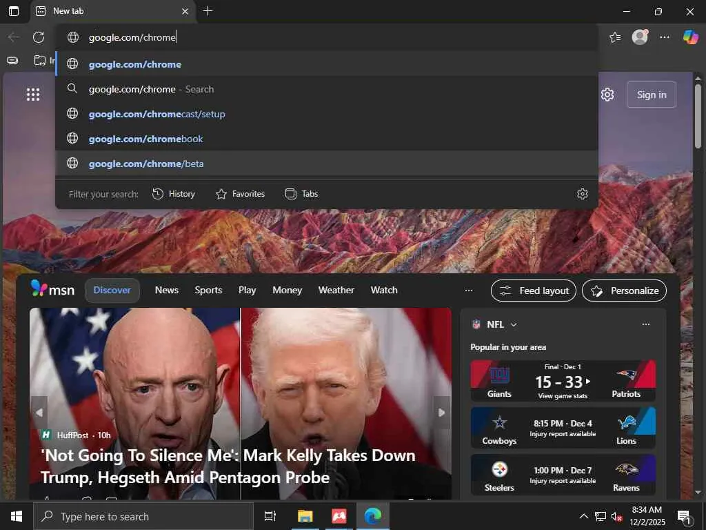This screenshot has height=530, width=706.
Task: Open the Mark Kelly headline article
Action: click(x=228, y=466)
